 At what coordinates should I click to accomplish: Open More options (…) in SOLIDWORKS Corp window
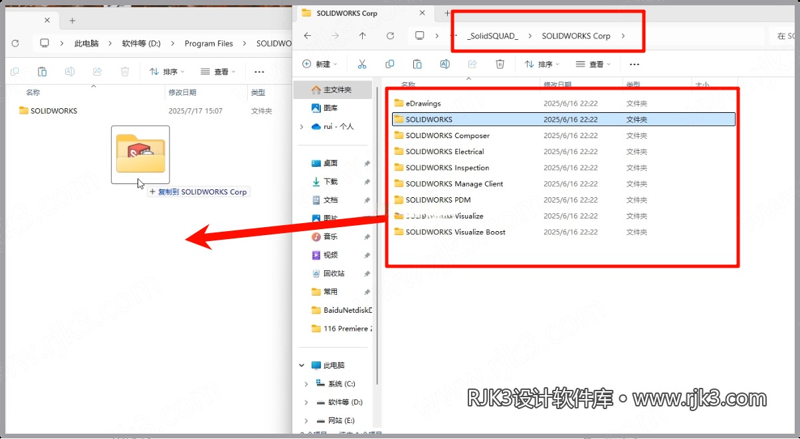634,64
